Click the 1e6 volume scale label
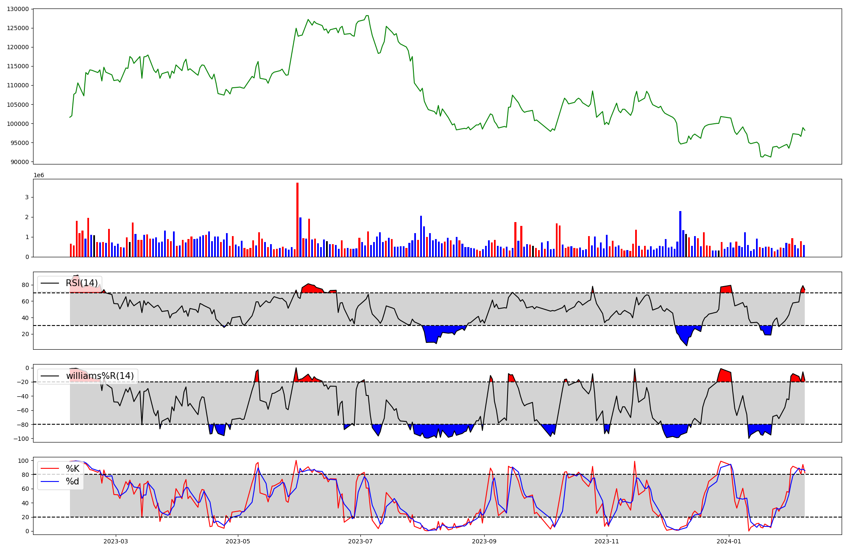 pos(39,175)
